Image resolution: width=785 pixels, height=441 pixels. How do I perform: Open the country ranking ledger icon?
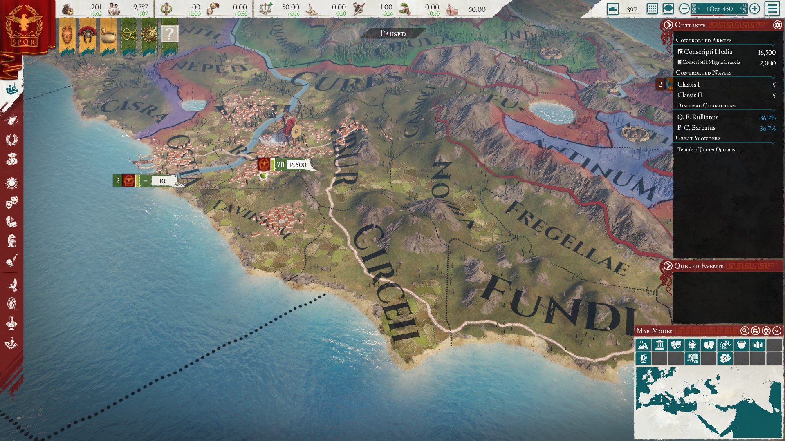[612, 9]
